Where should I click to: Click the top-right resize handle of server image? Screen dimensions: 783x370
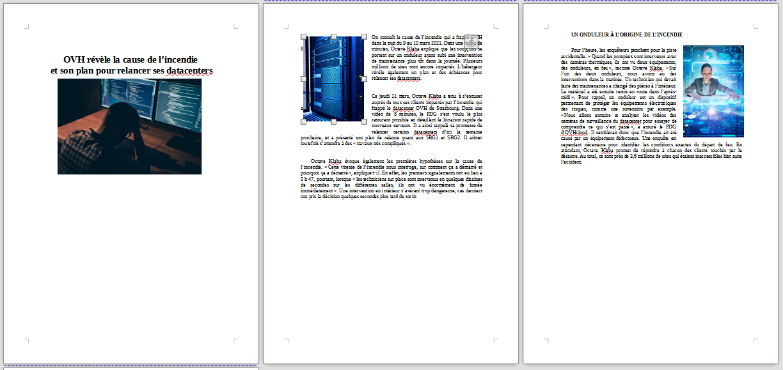364,36
